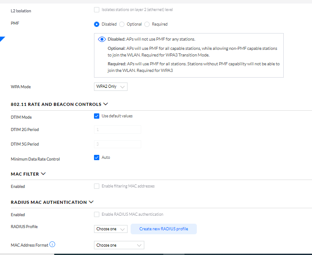Screen dimensions: 312x255
Task: Click Create new RADIUS profile button
Action: pos(163,229)
